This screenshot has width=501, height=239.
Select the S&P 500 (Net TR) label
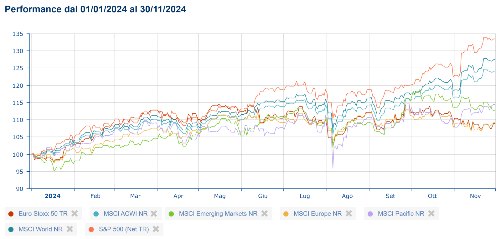click(124, 229)
